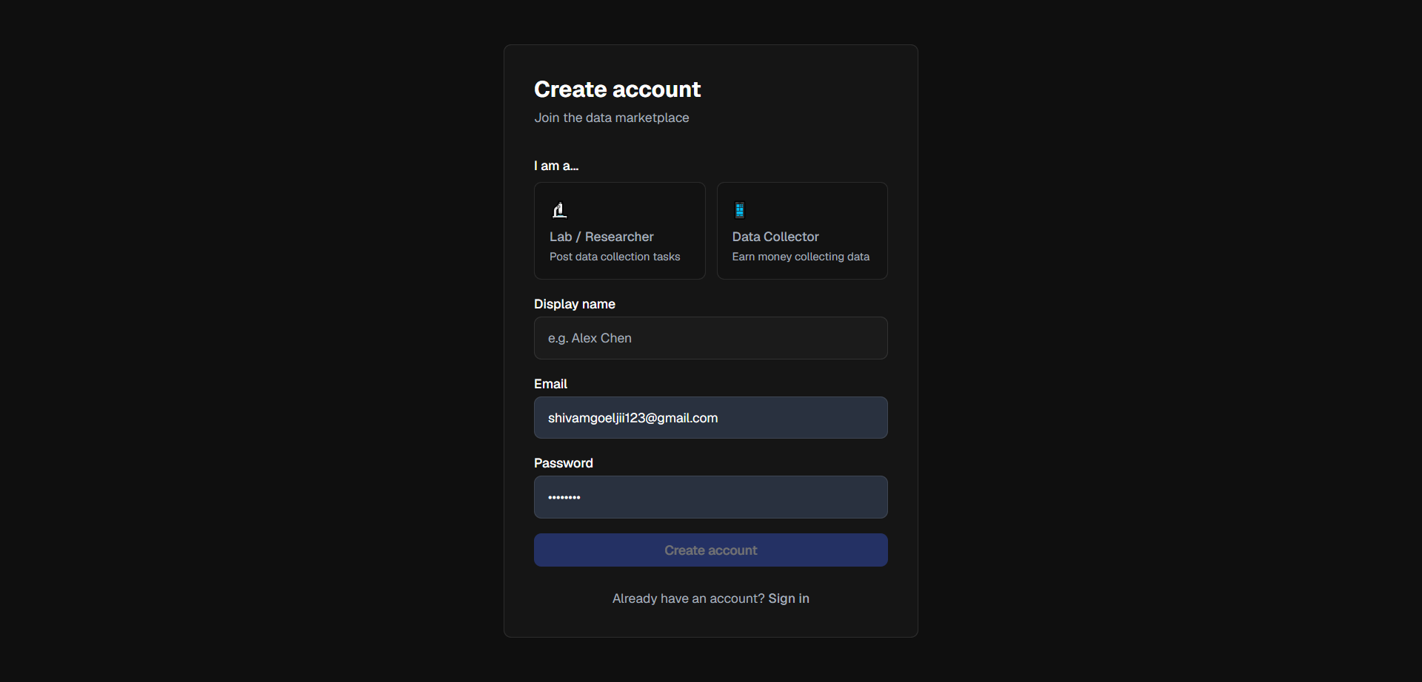The height and width of the screenshot is (682, 1422).
Task: Click the 'Earn money collecting data' description
Action: pyautogui.click(x=801, y=257)
